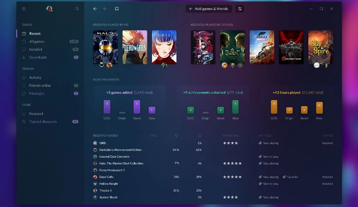Click the bookmark icon
This screenshot has height=207, width=358.
click(116, 9)
